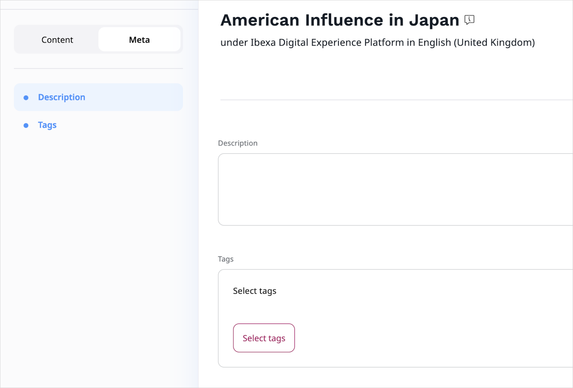573x388 pixels.
Task: Click the divider line below the Content/Meta tabs
Action: tap(98, 69)
